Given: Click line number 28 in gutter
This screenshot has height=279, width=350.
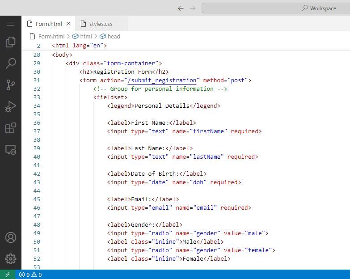Looking at the screenshot, I should 37,55.
